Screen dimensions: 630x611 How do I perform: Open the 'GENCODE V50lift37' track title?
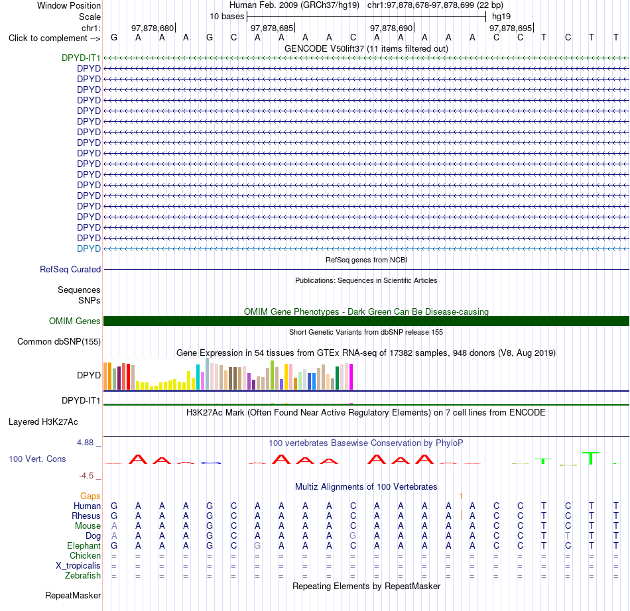366,48
